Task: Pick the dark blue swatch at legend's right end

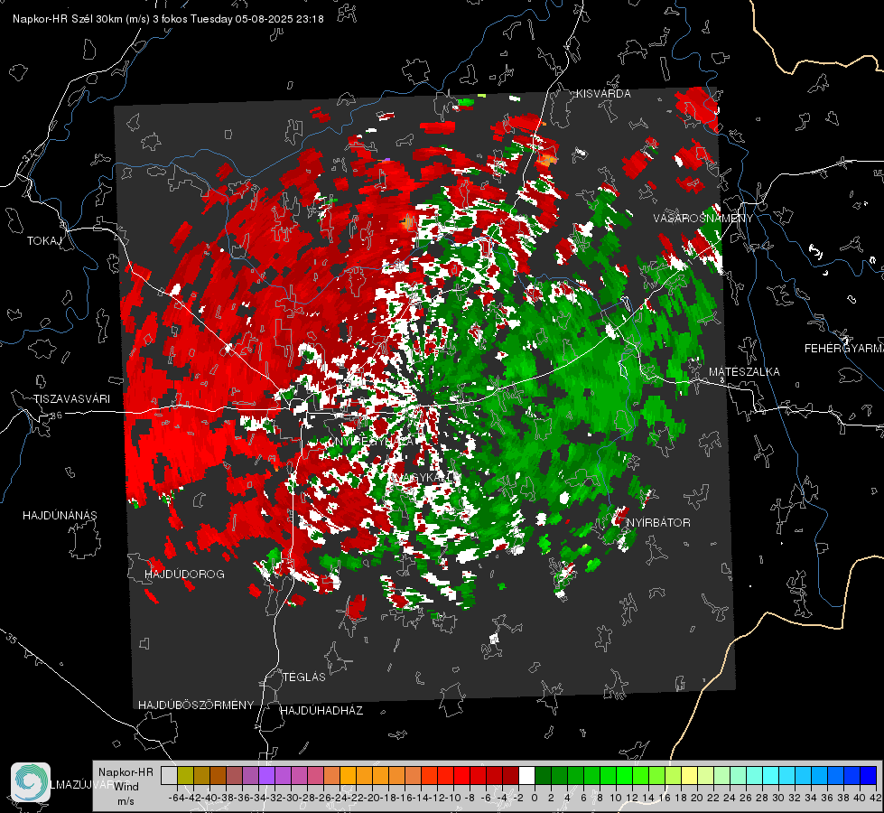Action: [869, 776]
